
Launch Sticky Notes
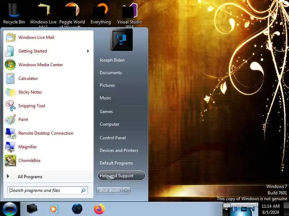point(48,92)
